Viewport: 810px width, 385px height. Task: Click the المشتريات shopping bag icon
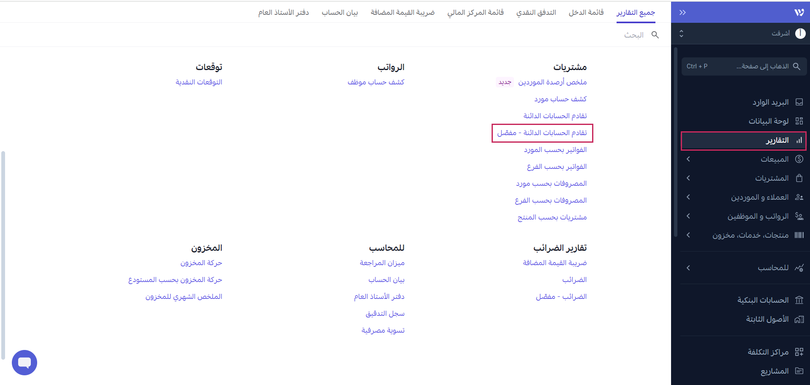coord(799,178)
